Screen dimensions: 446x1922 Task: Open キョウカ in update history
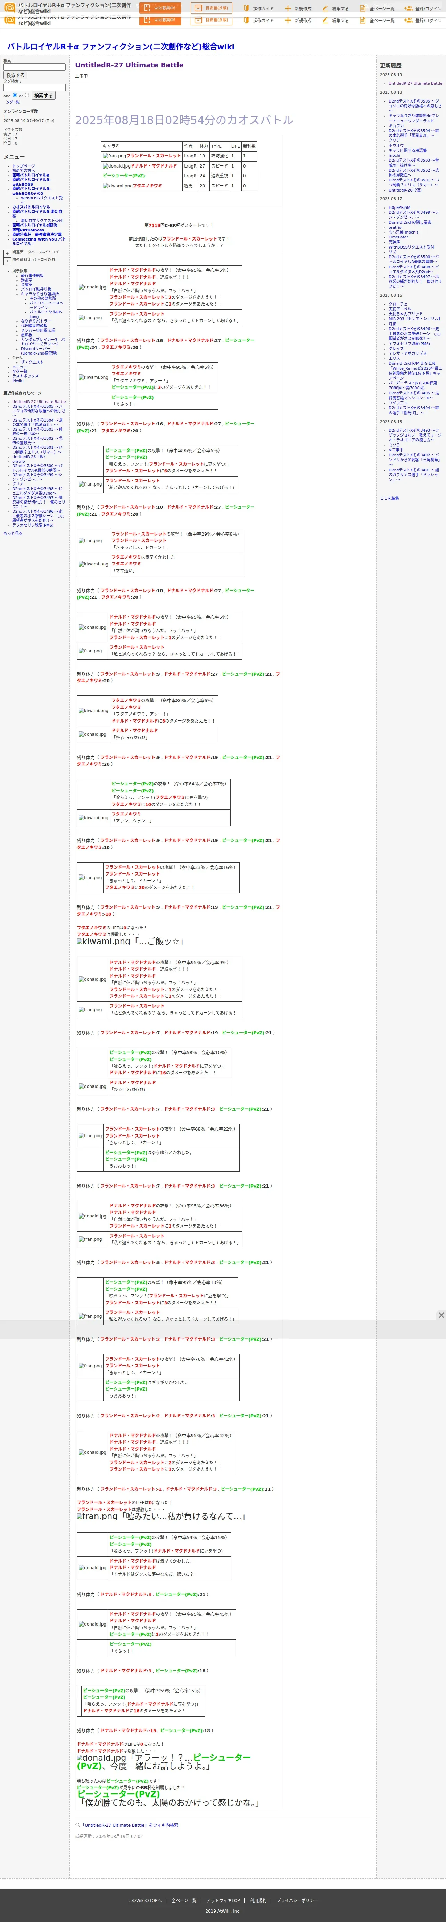395,125
